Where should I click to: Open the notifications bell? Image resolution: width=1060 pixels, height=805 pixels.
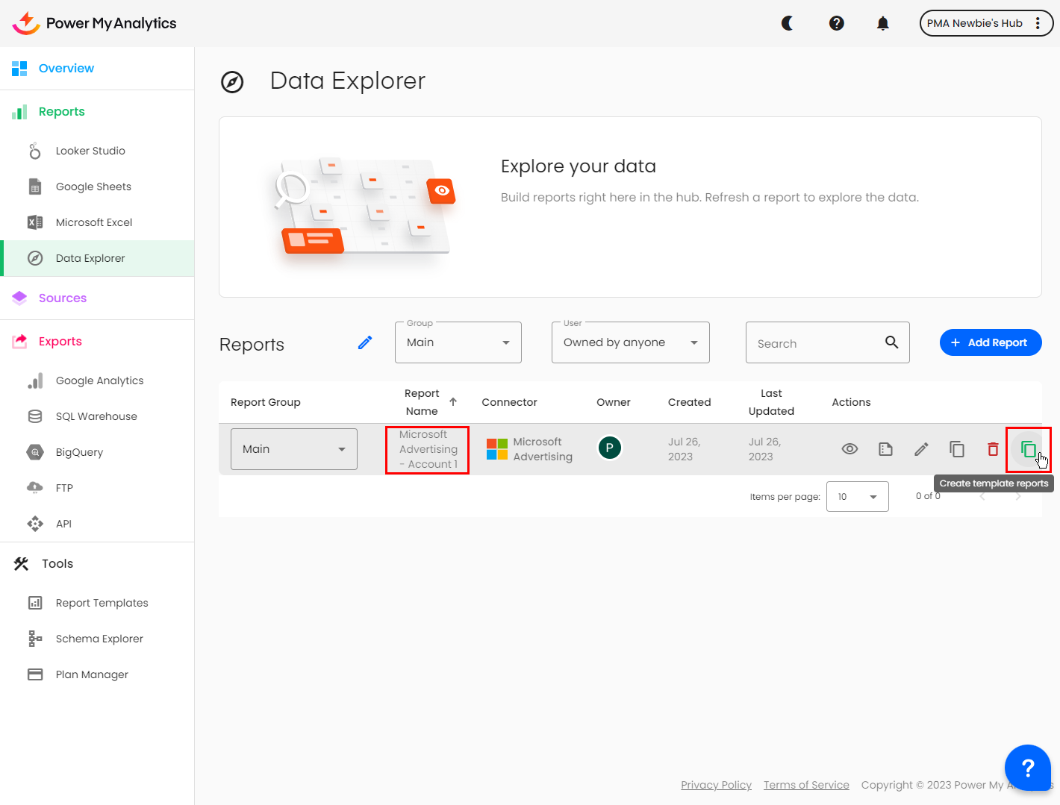pos(883,23)
